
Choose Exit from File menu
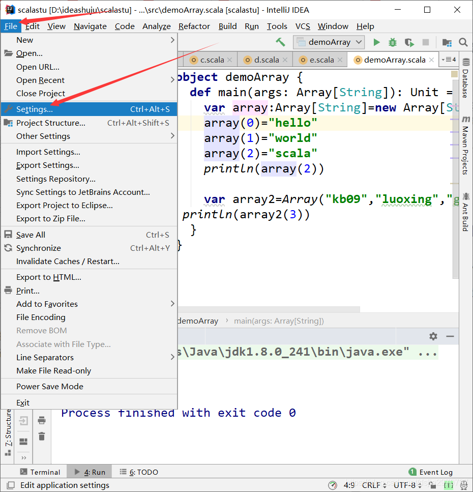(x=89, y=402)
